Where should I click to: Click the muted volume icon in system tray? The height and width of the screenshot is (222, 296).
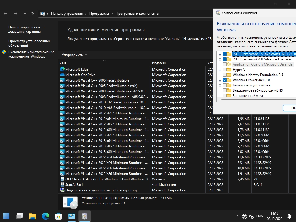[251, 216]
